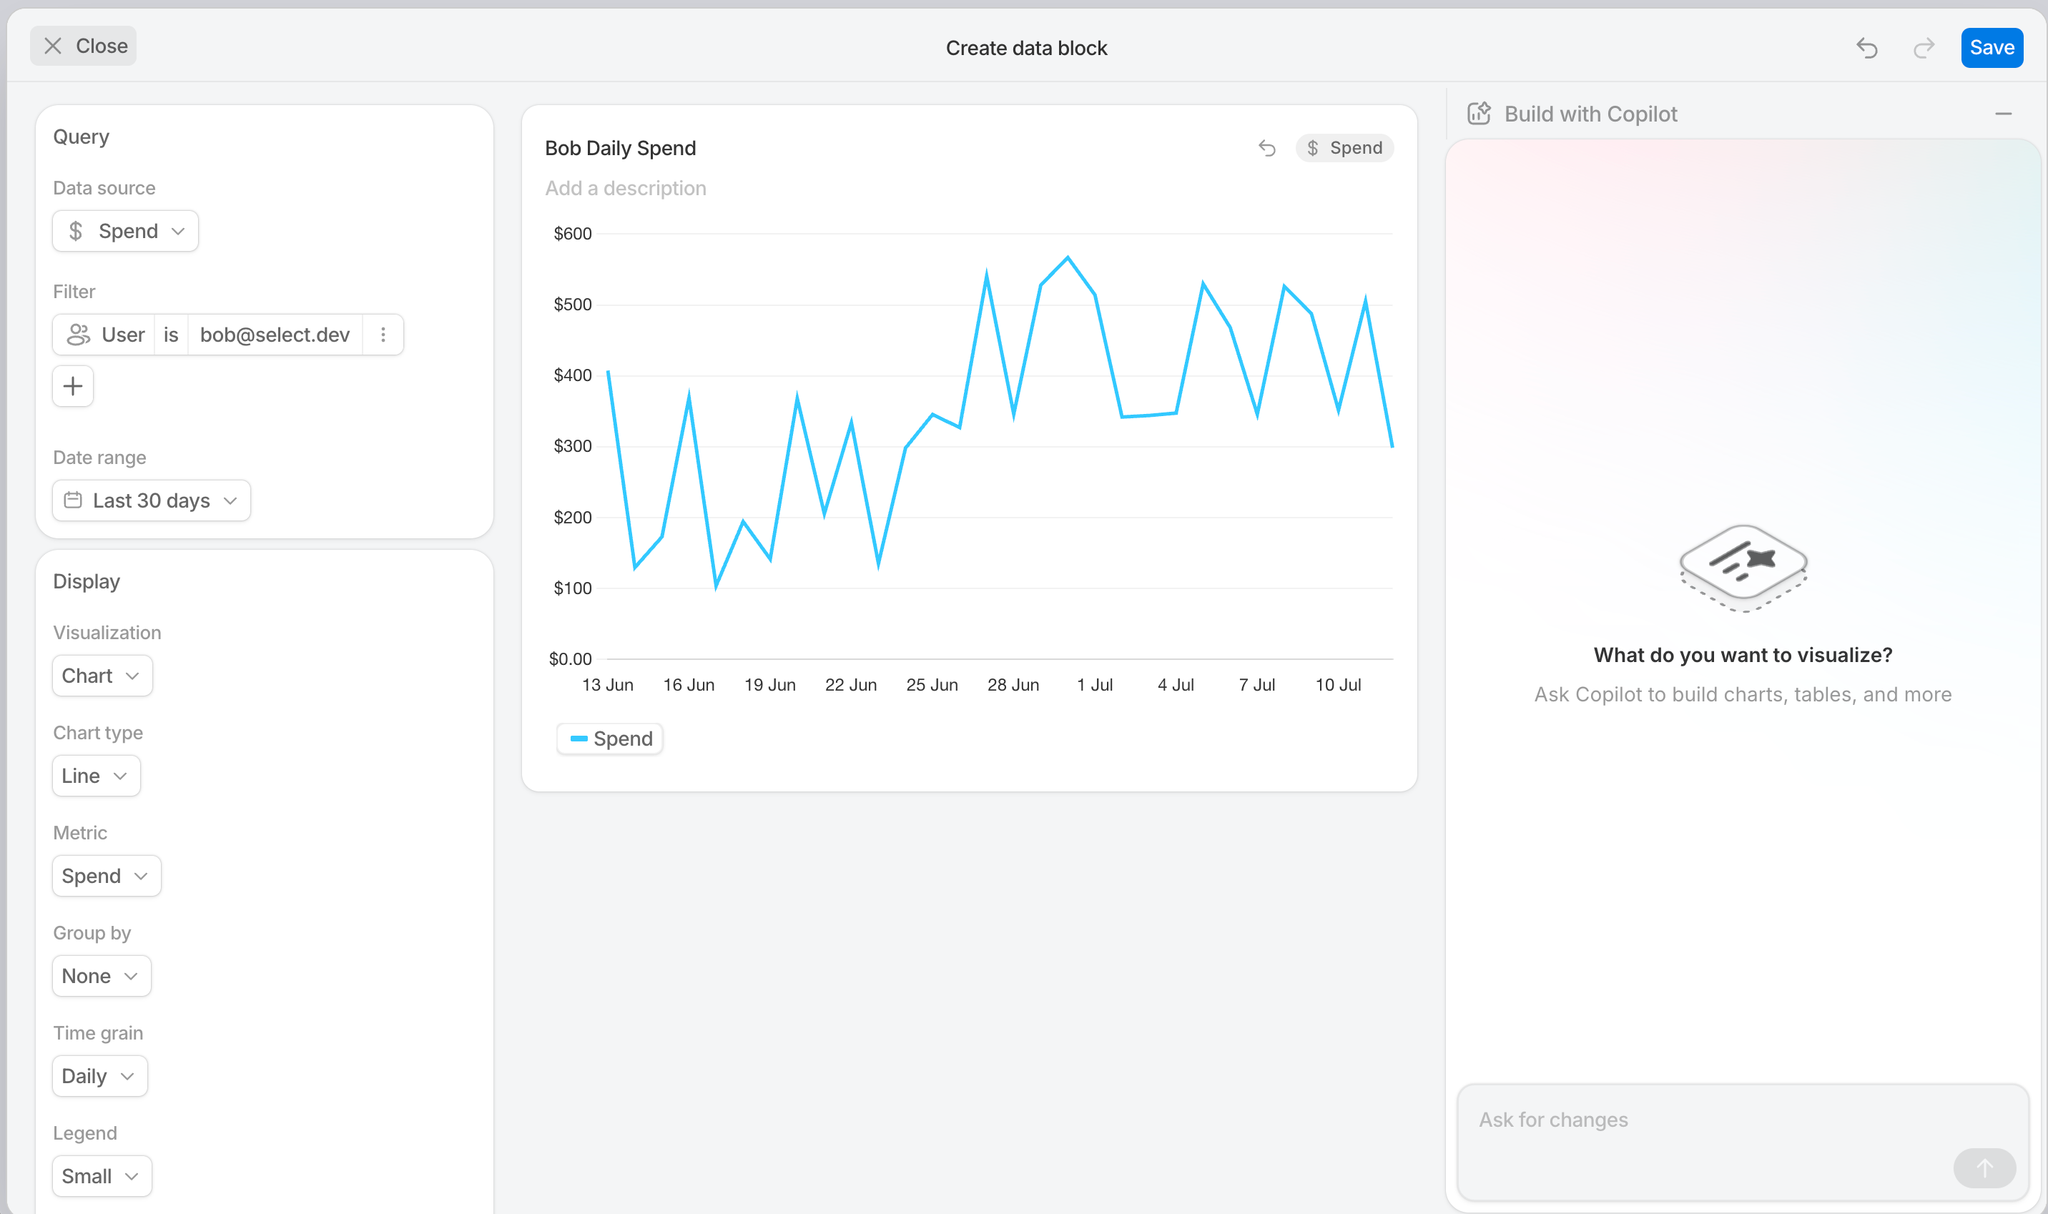Minimize the Copilot panel with the dash icon
Viewport: 2048px width, 1214px height.
[2003, 114]
